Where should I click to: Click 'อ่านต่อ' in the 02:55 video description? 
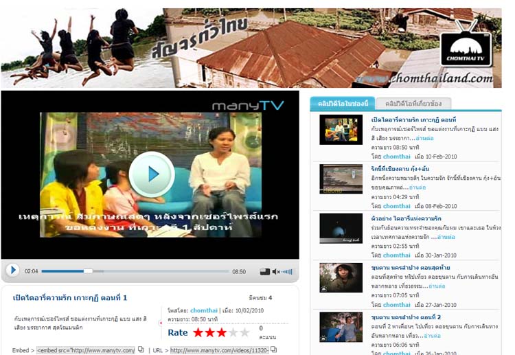coord(446,237)
